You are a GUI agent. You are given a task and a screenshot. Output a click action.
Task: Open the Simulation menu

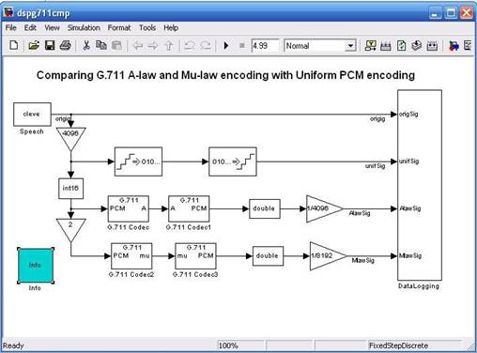point(84,28)
